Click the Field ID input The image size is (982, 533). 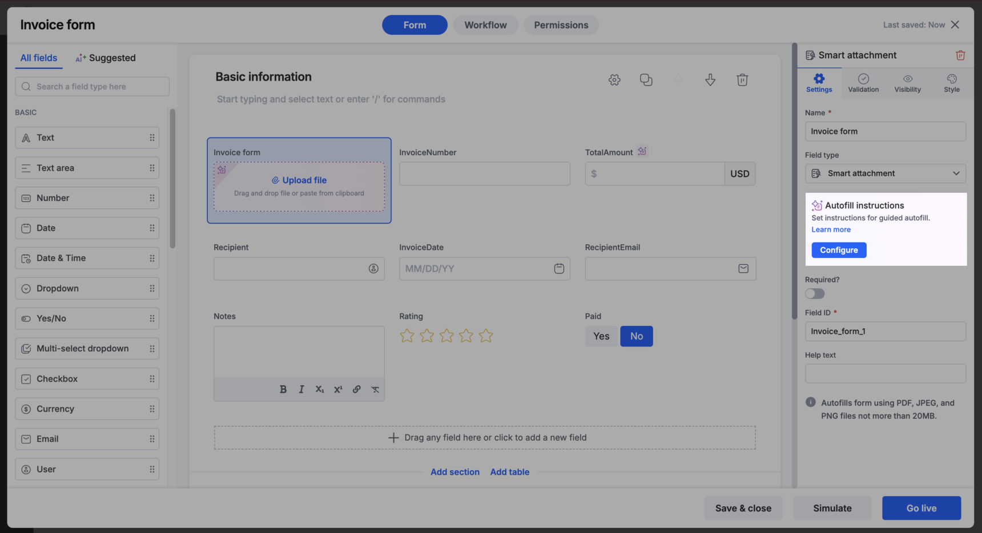(886, 332)
